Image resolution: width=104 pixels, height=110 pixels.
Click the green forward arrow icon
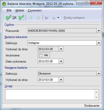tap(38, 18)
